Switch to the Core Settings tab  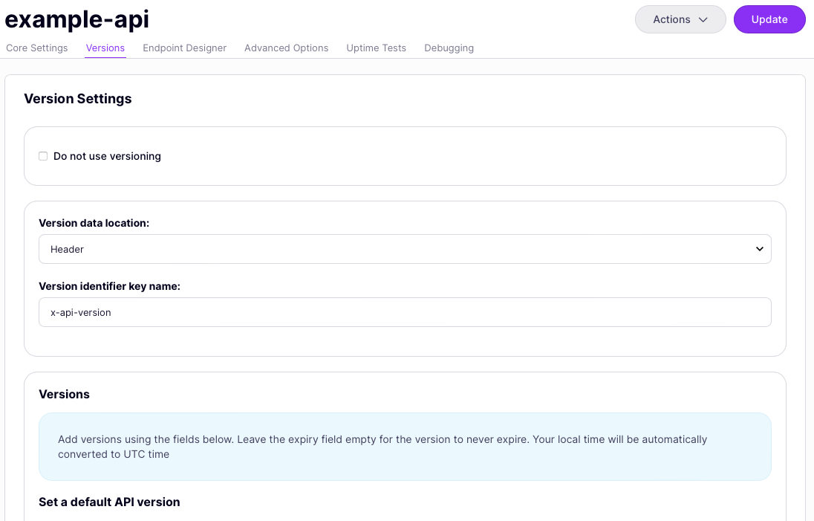[36, 48]
